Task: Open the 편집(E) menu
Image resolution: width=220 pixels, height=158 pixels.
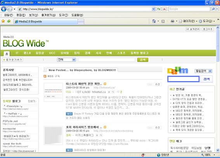Action: click(21, 15)
